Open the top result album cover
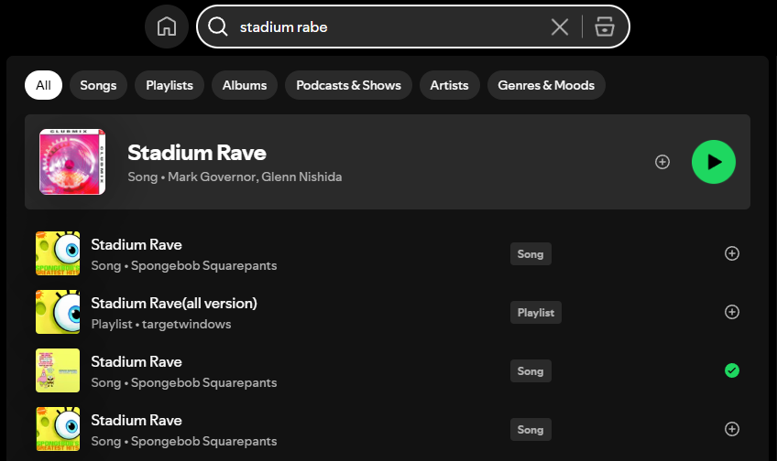The height and width of the screenshot is (461, 777). pyautogui.click(x=72, y=162)
